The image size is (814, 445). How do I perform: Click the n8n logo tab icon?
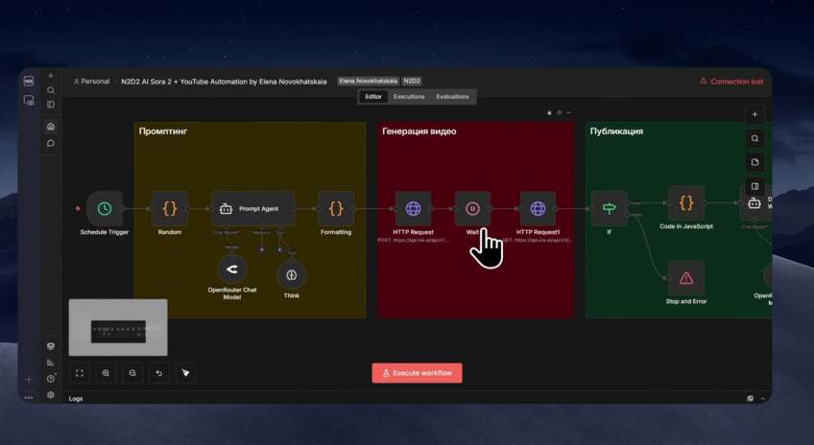pos(29,81)
